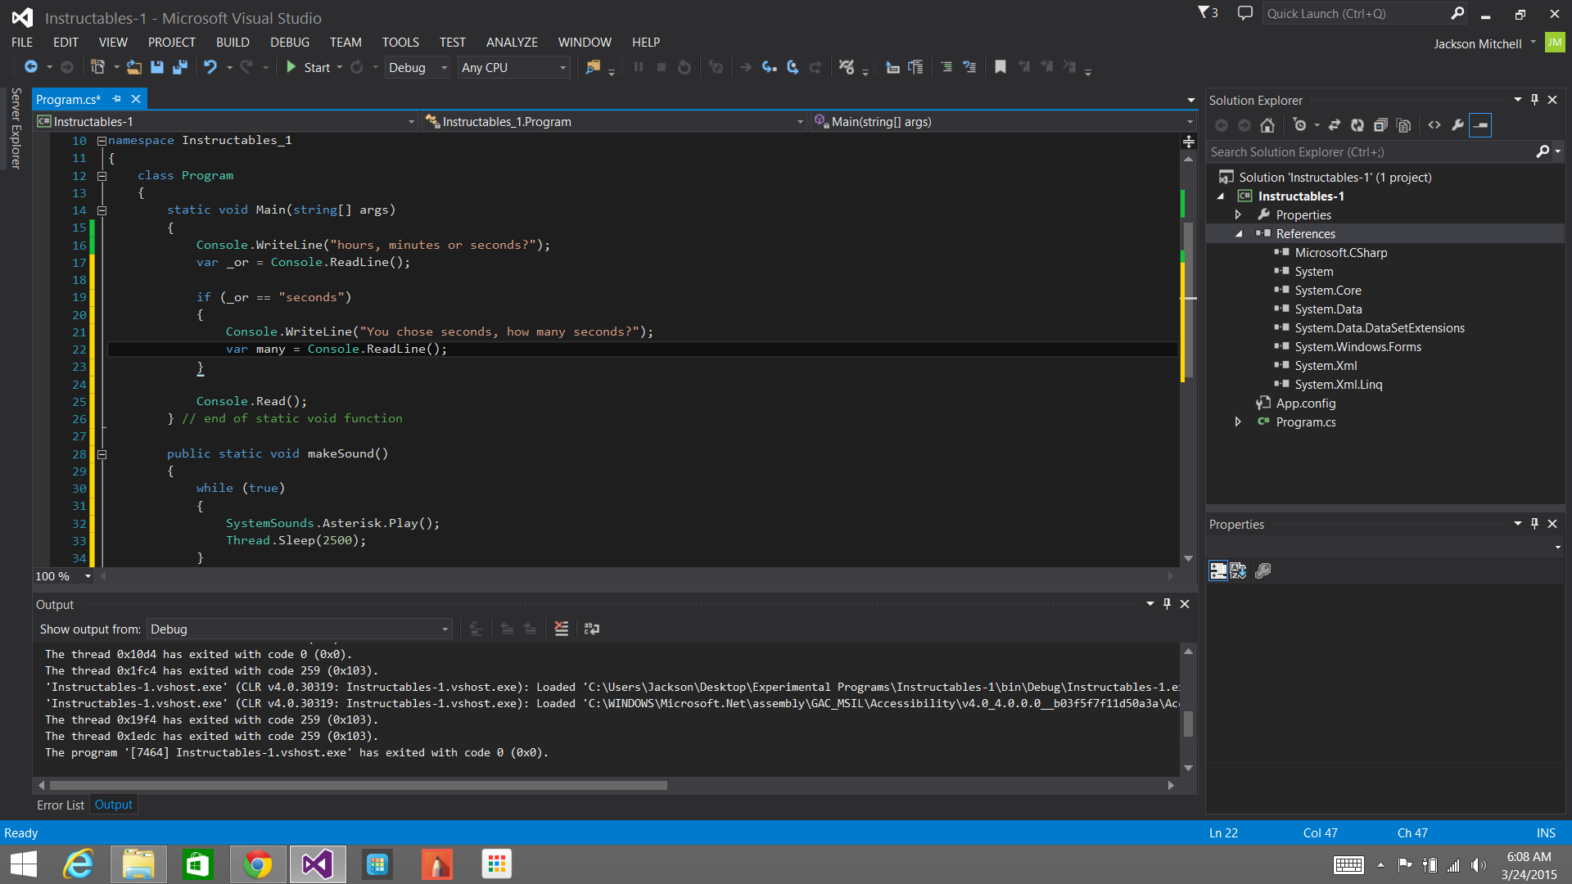
Task: Toggle Show All Files in Solution Explorer
Action: [x=1403, y=125]
